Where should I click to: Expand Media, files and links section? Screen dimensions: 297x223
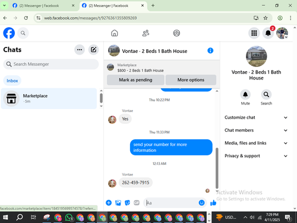(256, 143)
